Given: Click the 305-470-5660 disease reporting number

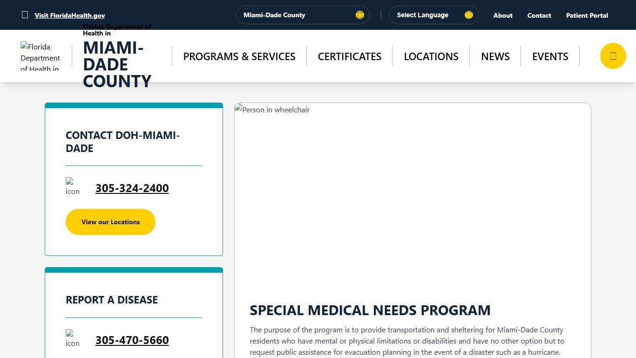Looking at the screenshot, I should pyautogui.click(x=132, y=340).
